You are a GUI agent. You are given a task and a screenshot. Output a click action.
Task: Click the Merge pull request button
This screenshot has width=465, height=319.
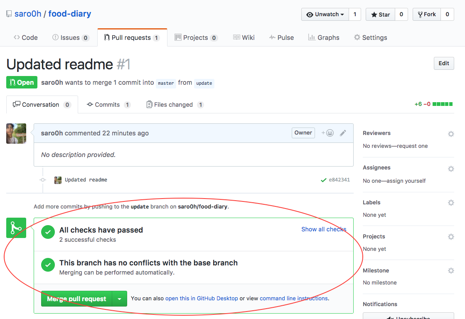[x=76, y=299]
